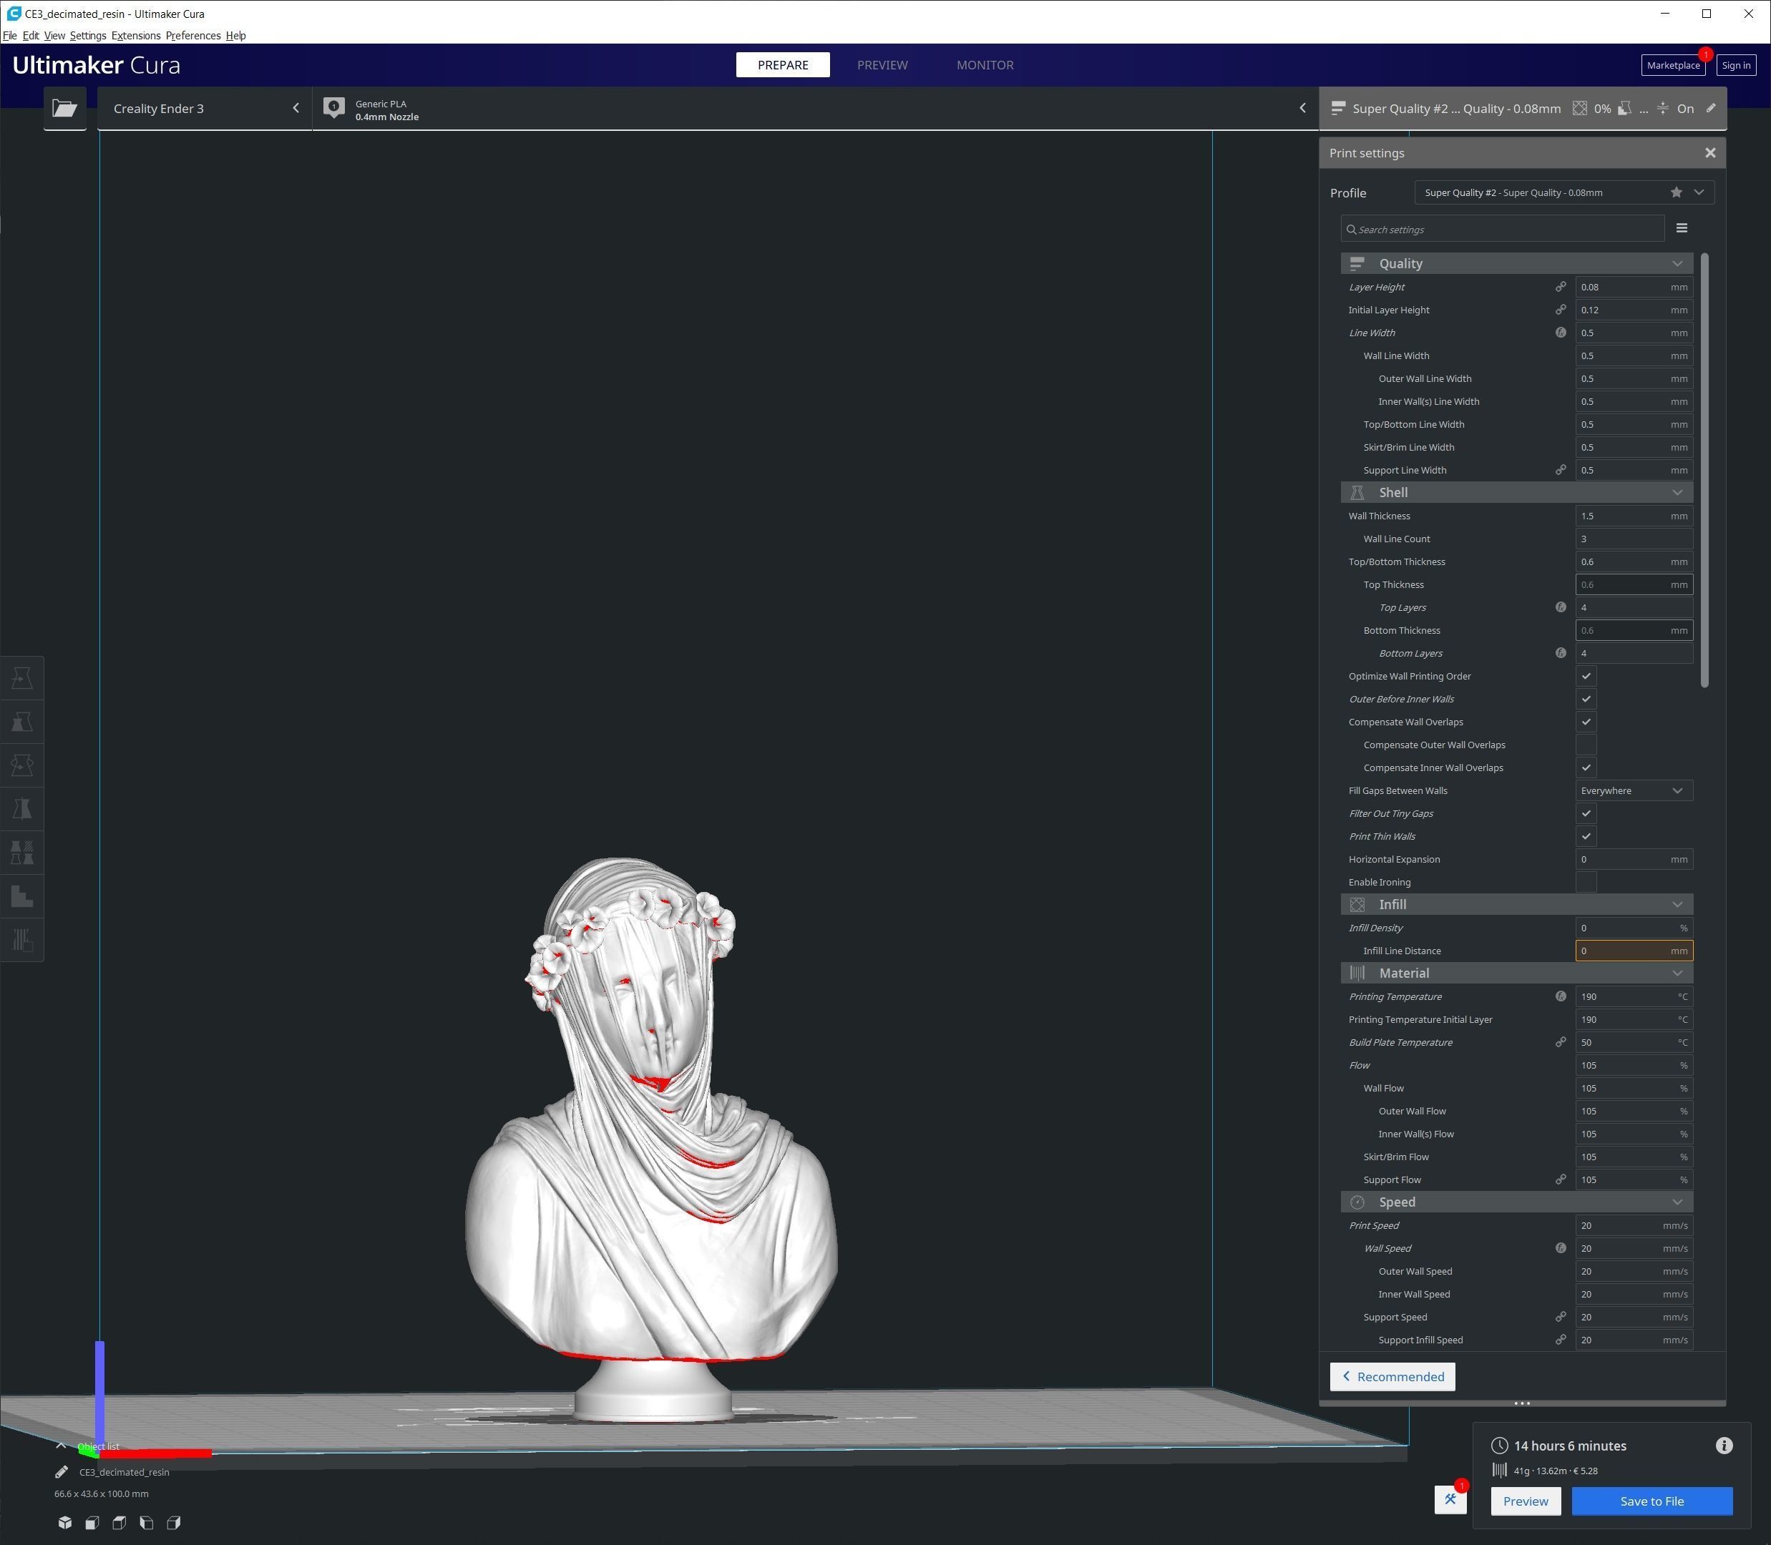Enable Ironing checkbox
1771x1545 pixels.
1586,882
